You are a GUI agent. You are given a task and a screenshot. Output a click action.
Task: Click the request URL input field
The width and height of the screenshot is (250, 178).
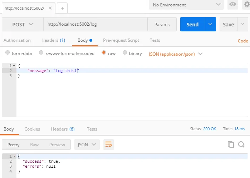point(95,25)
